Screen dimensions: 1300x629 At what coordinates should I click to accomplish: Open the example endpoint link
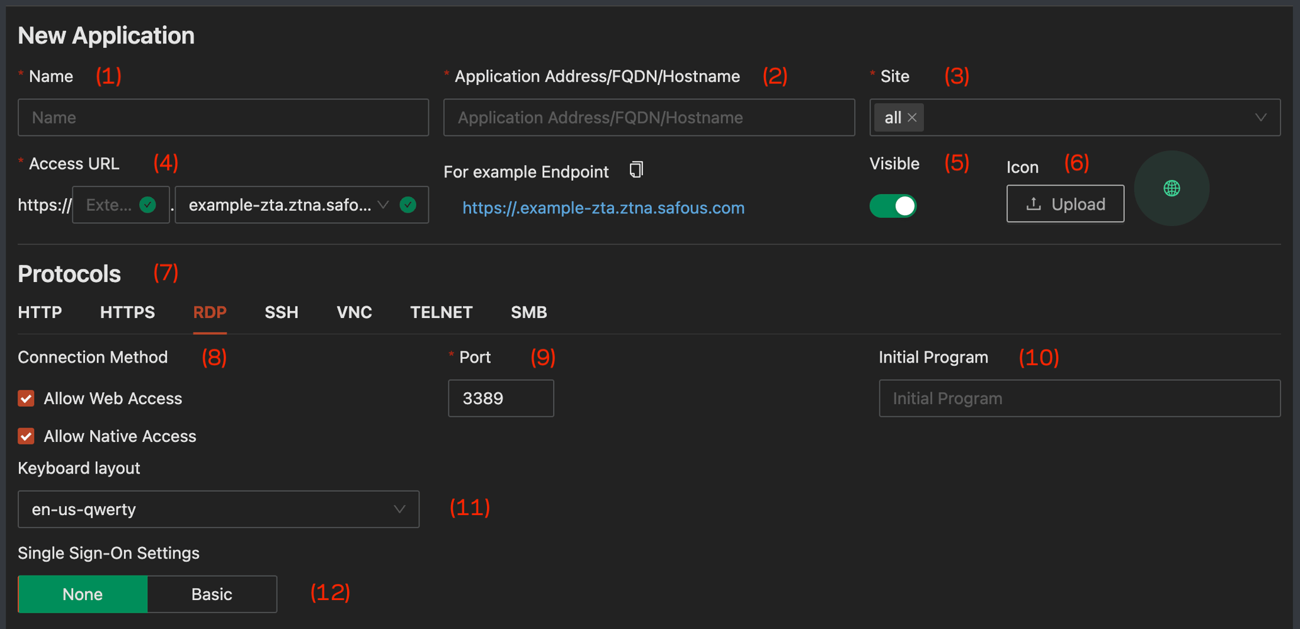click(603, 208)
